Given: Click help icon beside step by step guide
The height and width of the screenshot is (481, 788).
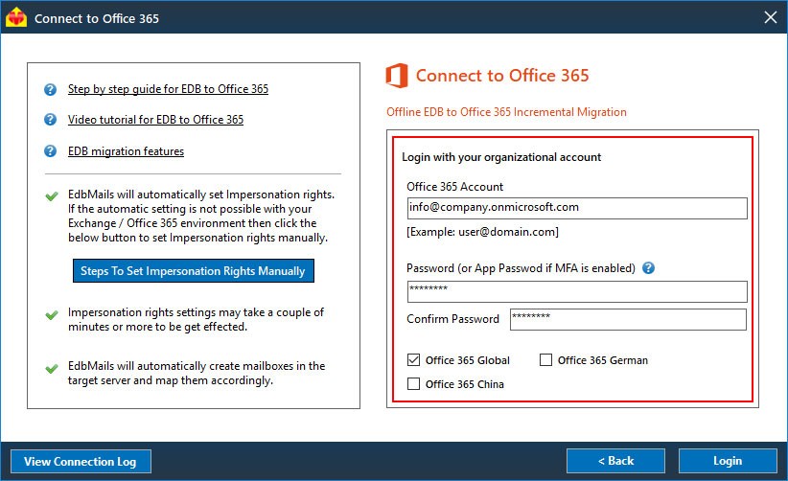Looking at the screenshot, I should pos(51,90).
